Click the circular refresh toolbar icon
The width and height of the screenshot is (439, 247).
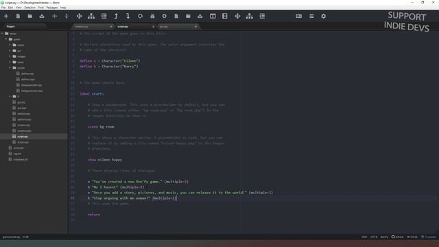coord(140,16)
